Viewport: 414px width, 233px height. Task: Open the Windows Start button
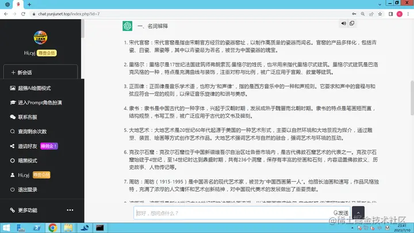coord(6,228)
